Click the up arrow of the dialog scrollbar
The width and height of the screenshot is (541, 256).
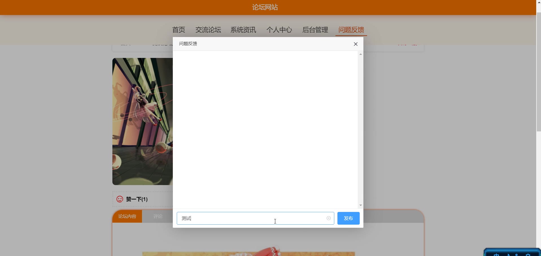(x=361, y=54)
